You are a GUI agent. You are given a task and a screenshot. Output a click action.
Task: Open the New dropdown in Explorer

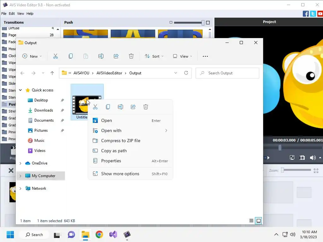pyautogui.click(x=32, y=56)
